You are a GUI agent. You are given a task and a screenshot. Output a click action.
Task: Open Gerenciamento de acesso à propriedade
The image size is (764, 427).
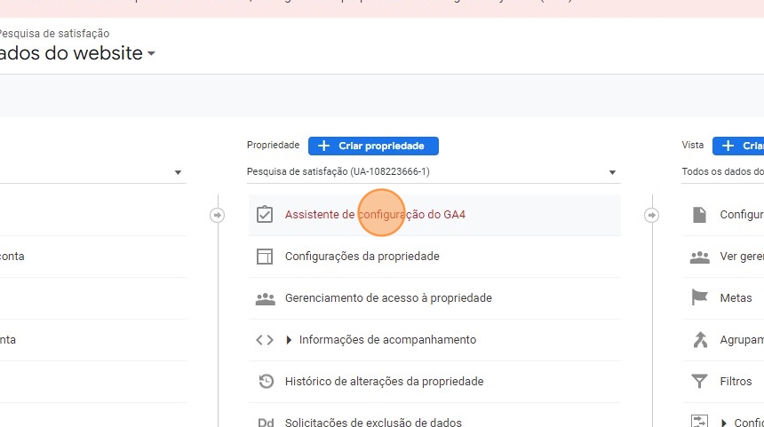coord(388,298)
